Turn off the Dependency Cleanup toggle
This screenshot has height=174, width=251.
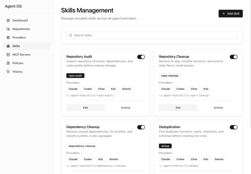coord(141,127)
